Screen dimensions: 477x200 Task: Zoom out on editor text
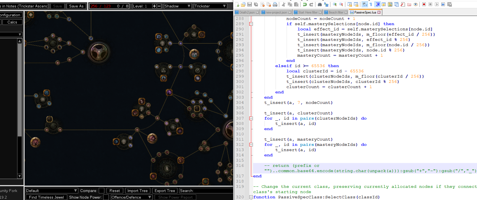click(x=341, y=4)
